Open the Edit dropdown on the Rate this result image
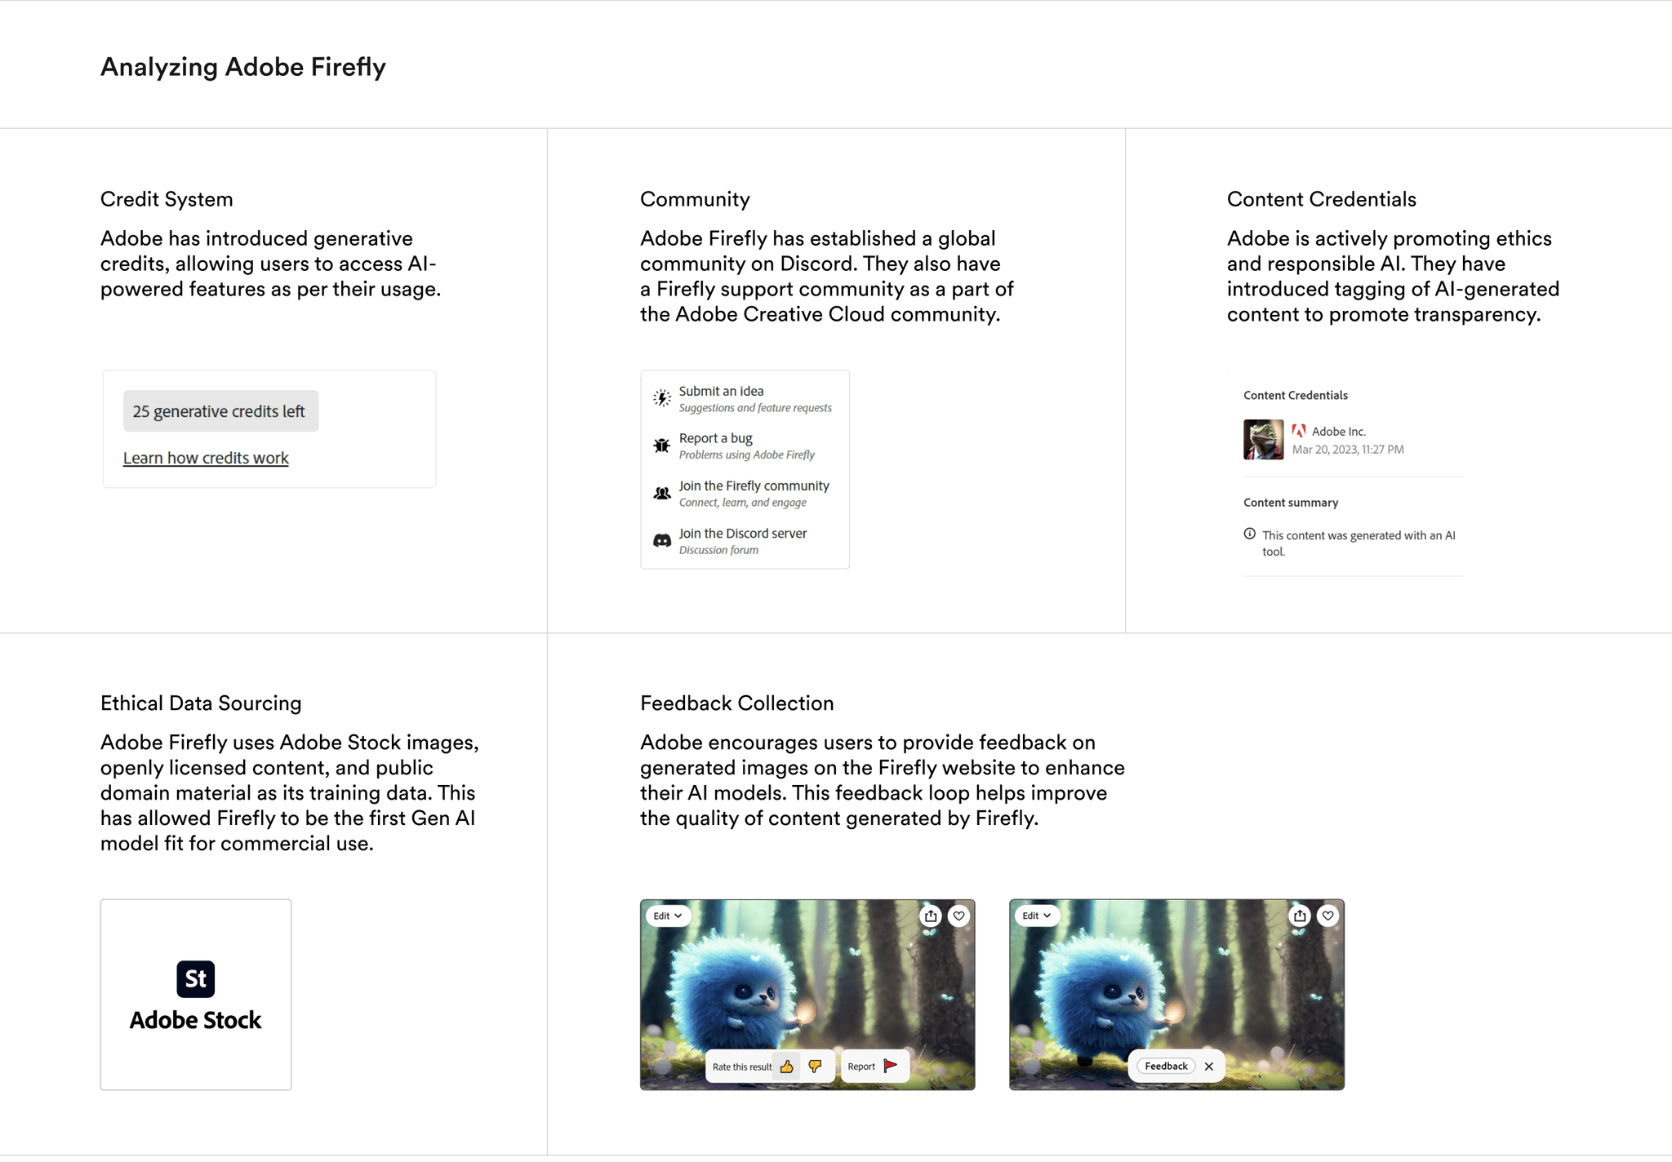 click(668, 916)
